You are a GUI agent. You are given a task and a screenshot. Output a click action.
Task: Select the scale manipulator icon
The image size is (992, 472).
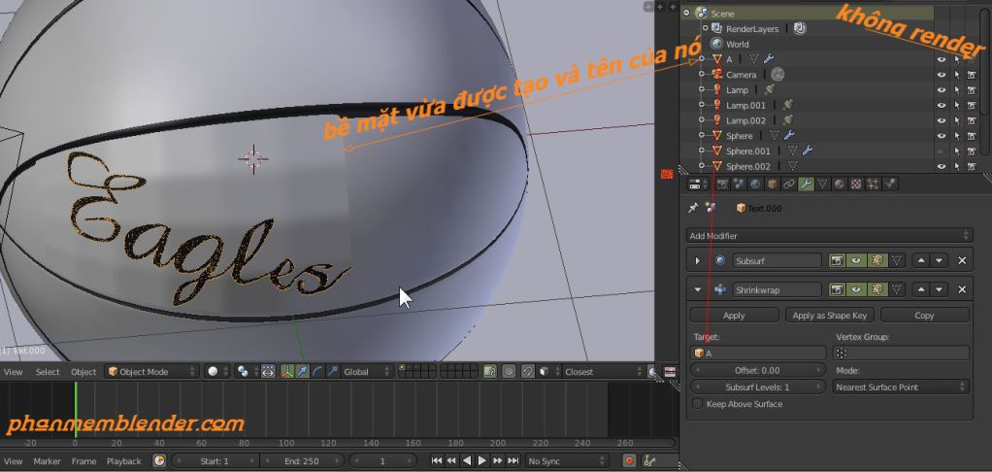click(332, 371)
